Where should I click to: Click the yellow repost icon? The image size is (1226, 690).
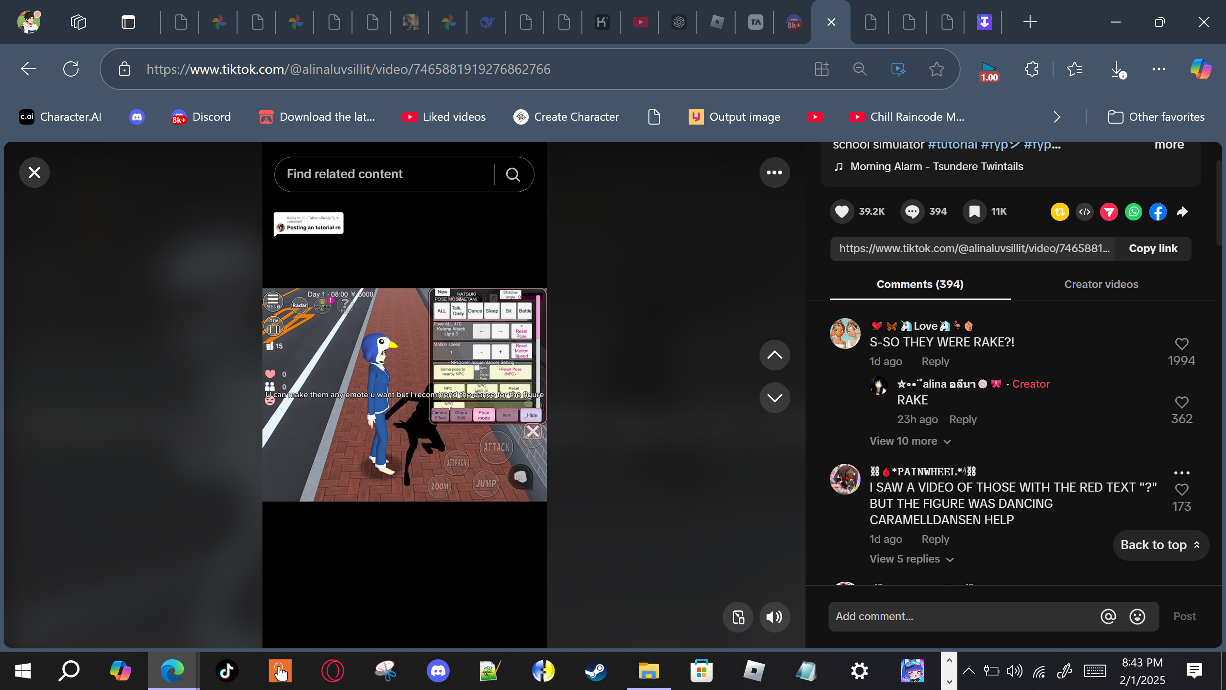click(1059, 212)
